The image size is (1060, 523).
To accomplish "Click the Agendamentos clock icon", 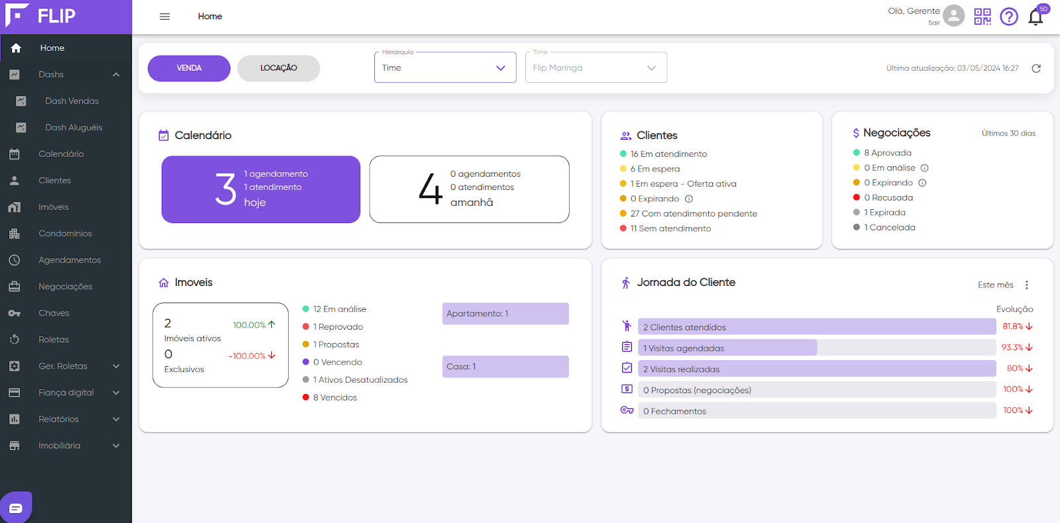I will point(15,260).
